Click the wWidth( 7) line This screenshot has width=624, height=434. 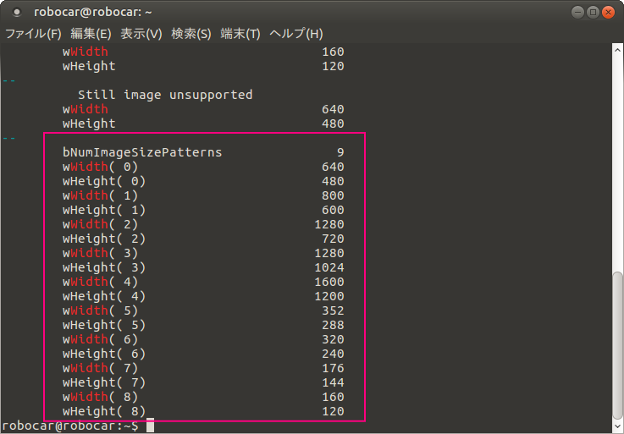click(203, 368)
